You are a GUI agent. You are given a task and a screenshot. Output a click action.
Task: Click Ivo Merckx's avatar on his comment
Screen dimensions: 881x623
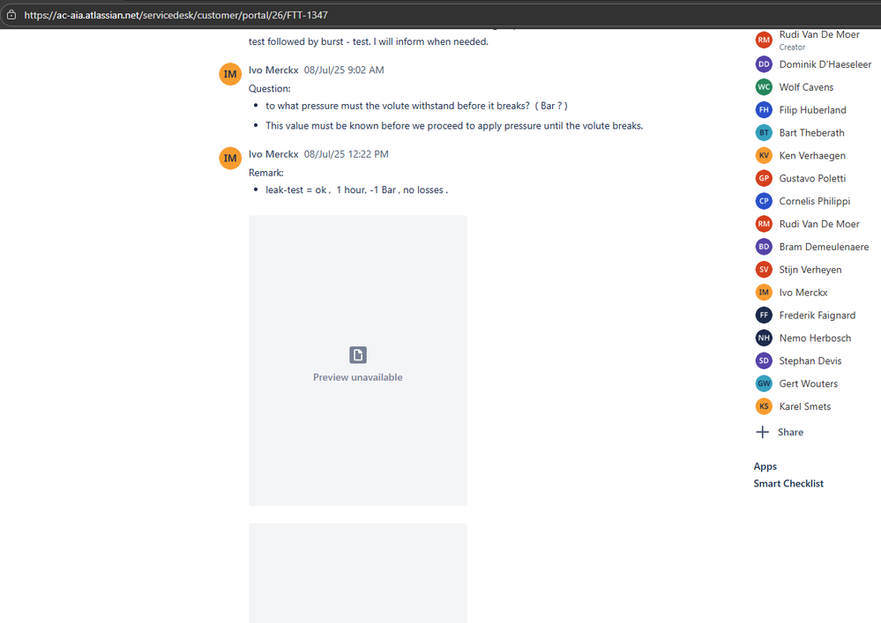click(x=229, y=74)
